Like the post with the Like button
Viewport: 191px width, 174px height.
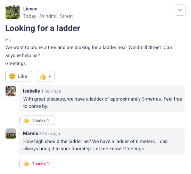[x=19, y=76]
